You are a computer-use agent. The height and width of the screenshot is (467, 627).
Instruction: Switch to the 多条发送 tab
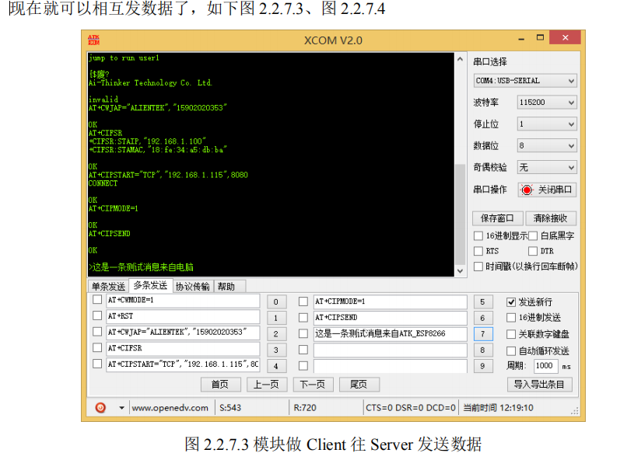(150, 285)
